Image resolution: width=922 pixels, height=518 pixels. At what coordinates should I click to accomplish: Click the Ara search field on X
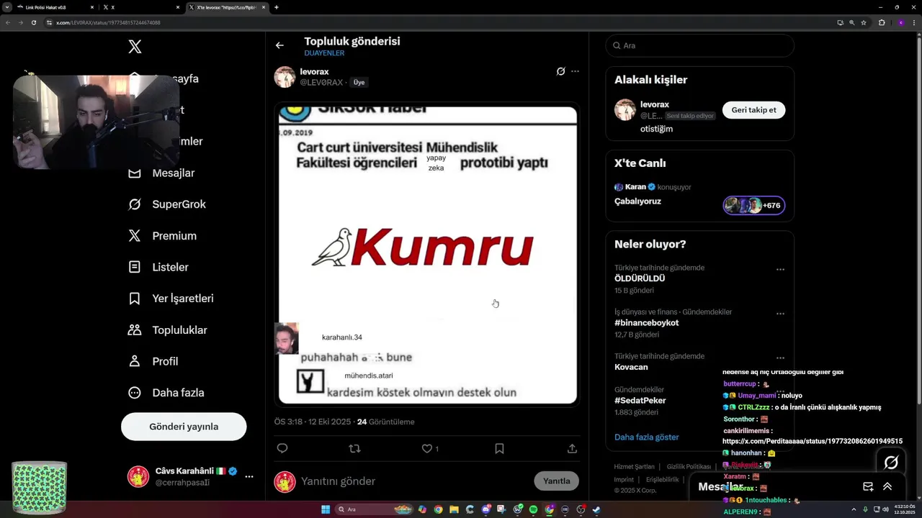[700, 45]
